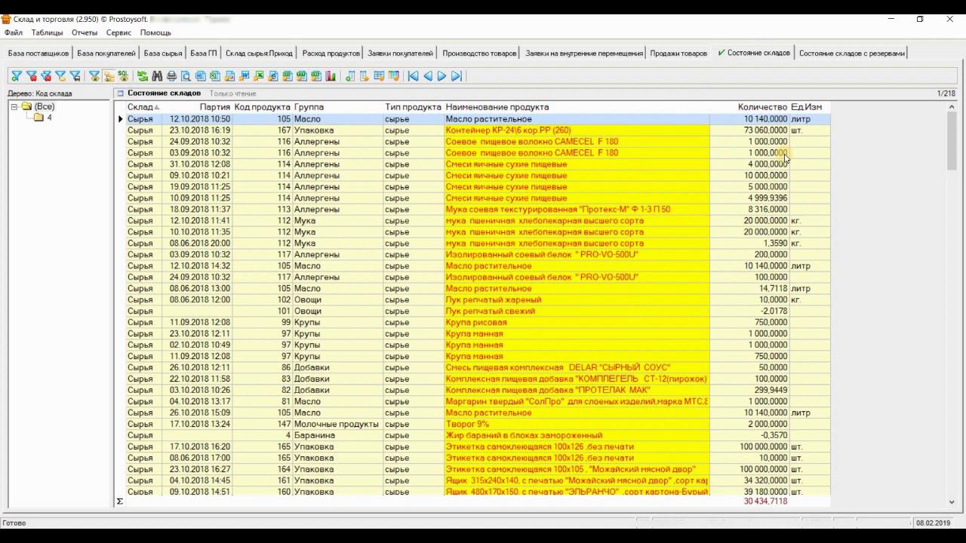This screenshot has height=543, width=966.
Task: Click the single funnel icon with red cross
Action: click(x=31, y=76)
